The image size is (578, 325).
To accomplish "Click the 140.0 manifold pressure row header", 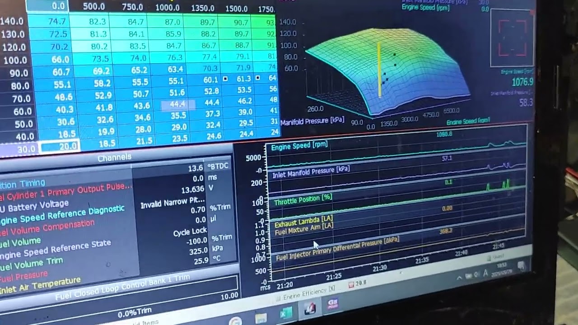I will [x=13, y=21].
